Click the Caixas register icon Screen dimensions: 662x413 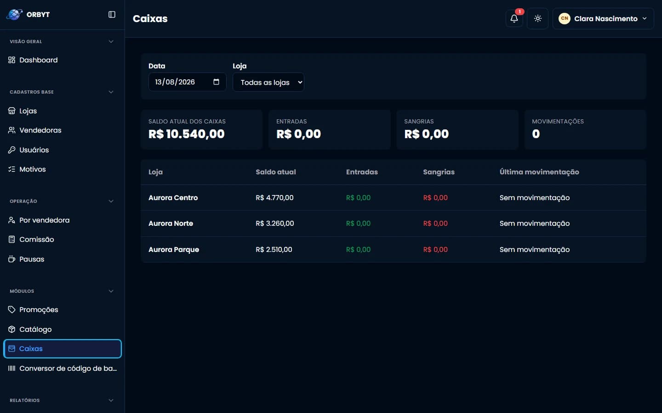pyautogui.click(x=12, y=349)
